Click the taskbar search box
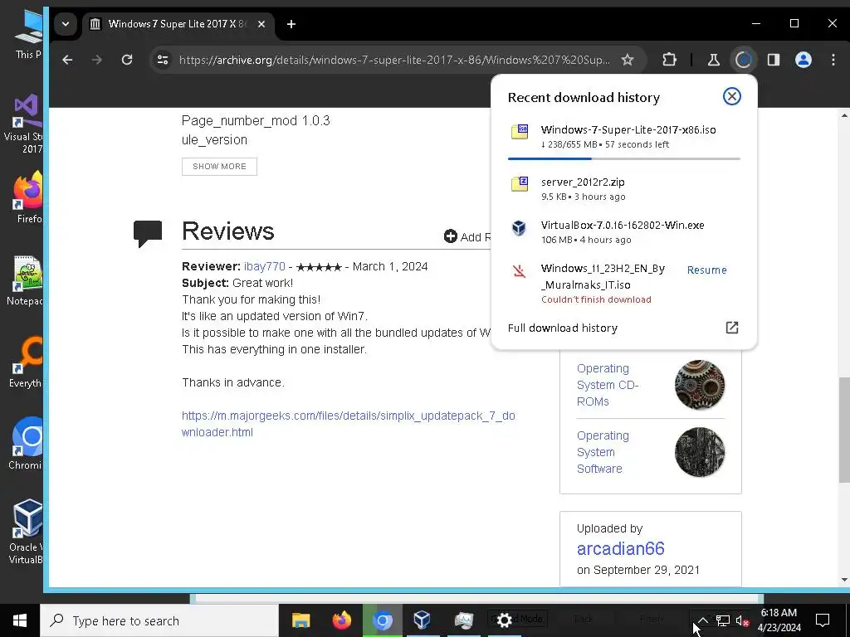This screenshot has width=850, height=637. click(159, 620)
